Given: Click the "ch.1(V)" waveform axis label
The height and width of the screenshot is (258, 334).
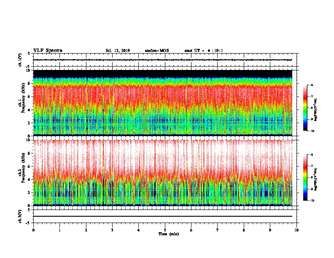Looking at the screenshot, I should pos(20,60).
